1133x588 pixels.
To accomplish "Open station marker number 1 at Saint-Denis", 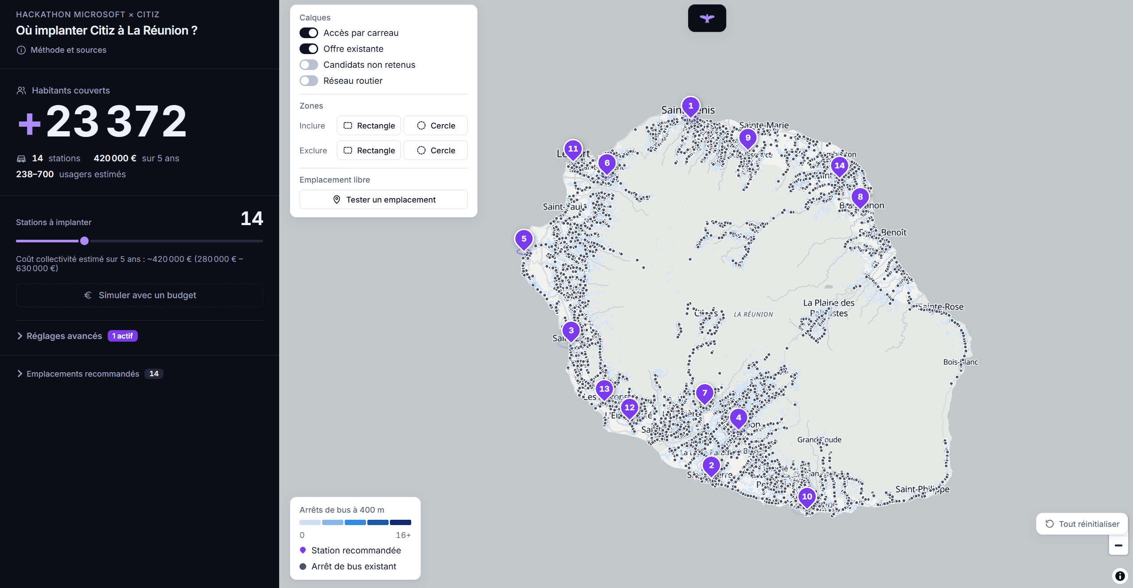I will coord(690,107).
